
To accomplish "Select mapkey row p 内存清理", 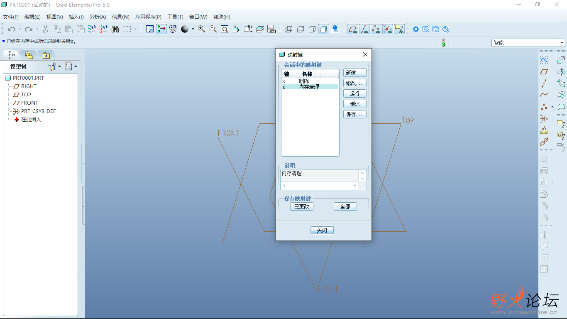I will (x=310, y=87).
